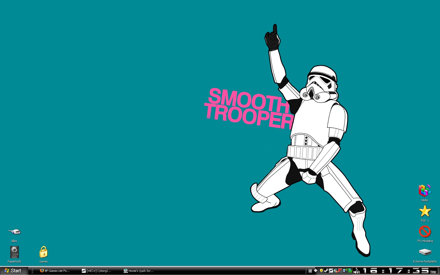Viewport: 440px width, 275px height.
Task: Click the Xfire tray icon
Action: tap(331, 271)
